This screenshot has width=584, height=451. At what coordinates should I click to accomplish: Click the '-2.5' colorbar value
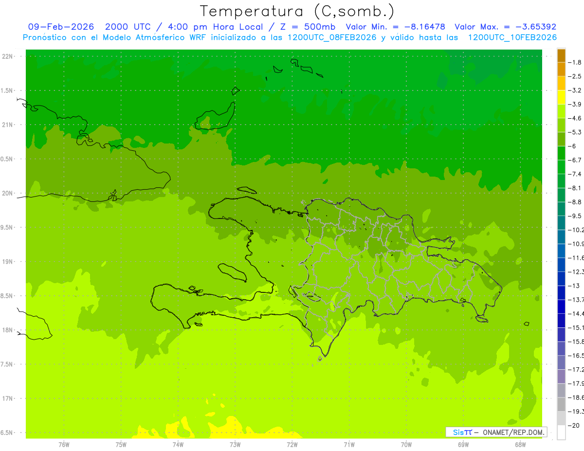coord(575,76)
